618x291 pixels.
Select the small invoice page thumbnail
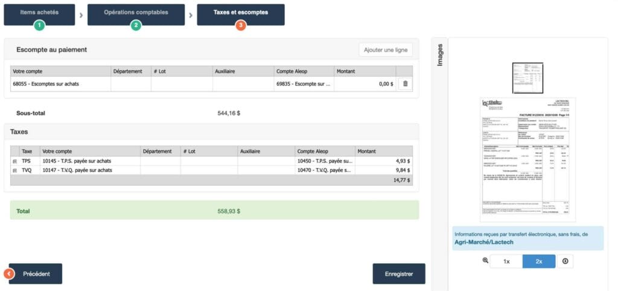(527, 77)
